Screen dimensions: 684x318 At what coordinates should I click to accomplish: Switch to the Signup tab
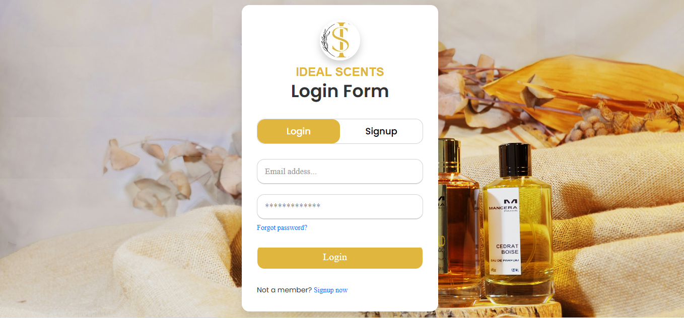381,131
